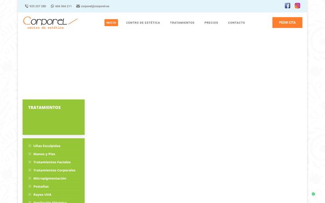Image resolution: width=325 pixels, height=203 pixels.
Task: Click arrow bullet next to Uñas Esculpidas
Action: 30,146
